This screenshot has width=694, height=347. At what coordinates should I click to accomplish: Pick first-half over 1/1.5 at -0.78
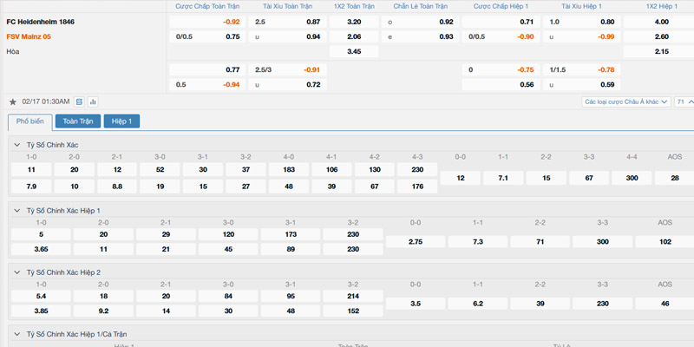(581, 69)
